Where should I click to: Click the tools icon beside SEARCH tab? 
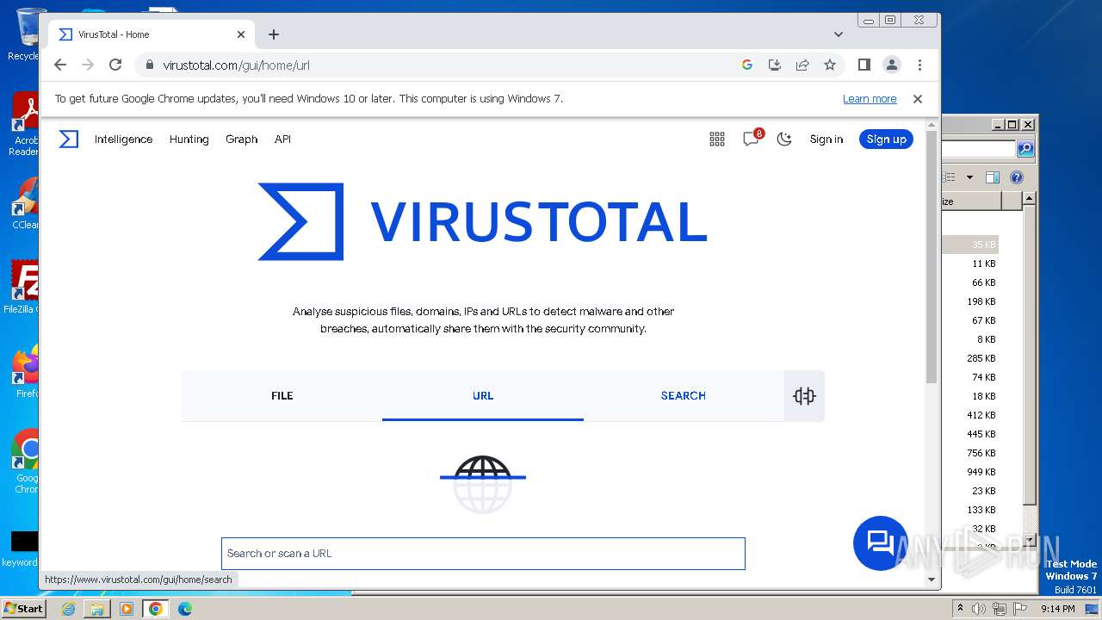tap(804, 396)
